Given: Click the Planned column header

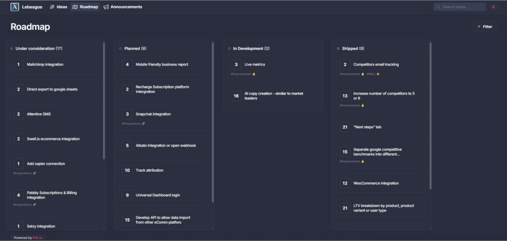Looking at the screenshot, I should pyautogui.click(x=135, y=48).
